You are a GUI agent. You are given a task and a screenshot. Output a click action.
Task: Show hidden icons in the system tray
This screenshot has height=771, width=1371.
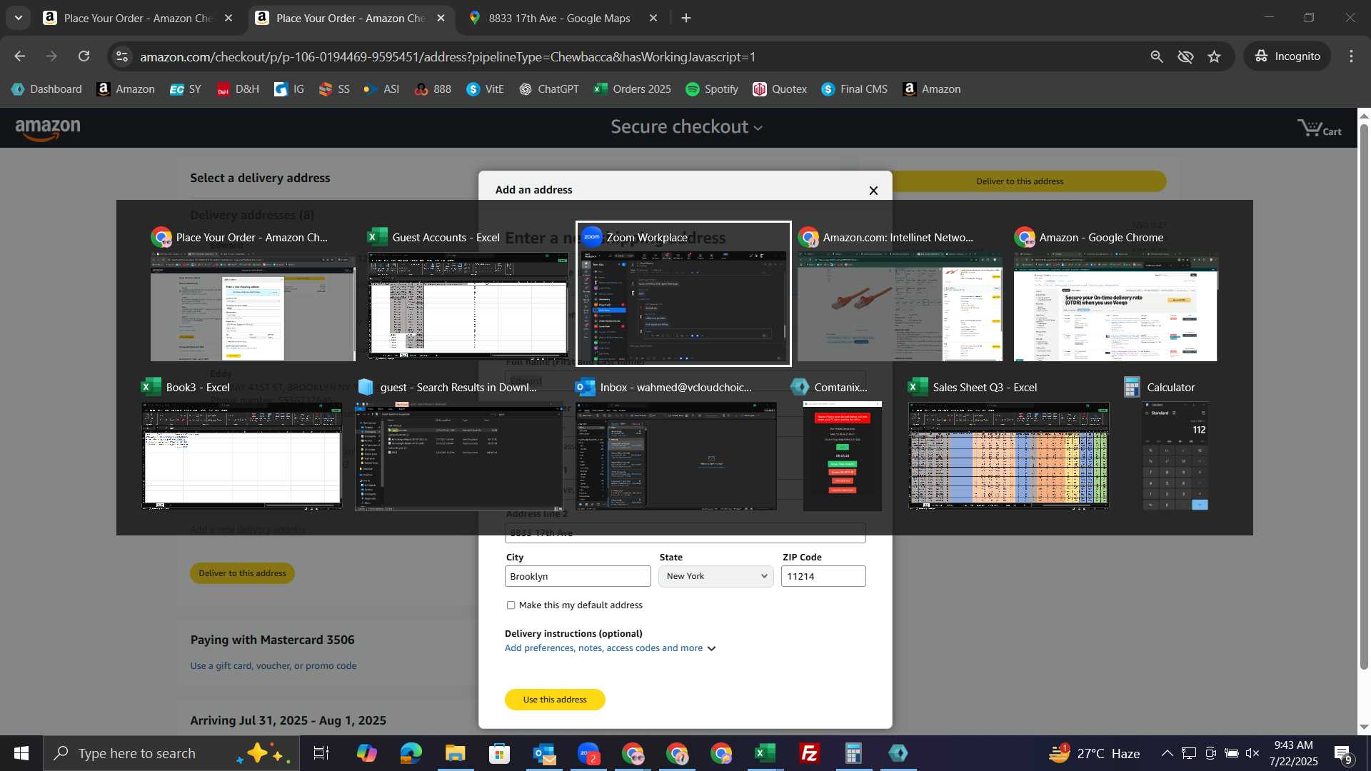[x=1167, y=753]
